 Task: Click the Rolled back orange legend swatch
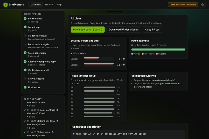(x=143, y=54)
